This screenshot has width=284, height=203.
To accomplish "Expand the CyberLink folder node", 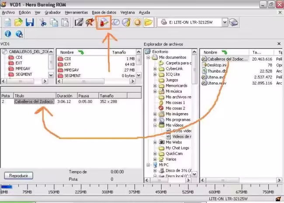I will pos(155,69).
